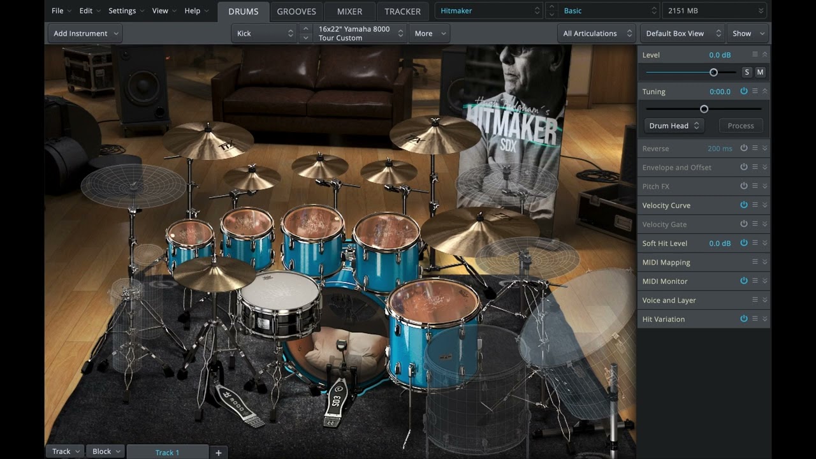Open the Level row options menu icon
Image resolution: width=816 pixels, height=459 pixels.
coord(755,55)
